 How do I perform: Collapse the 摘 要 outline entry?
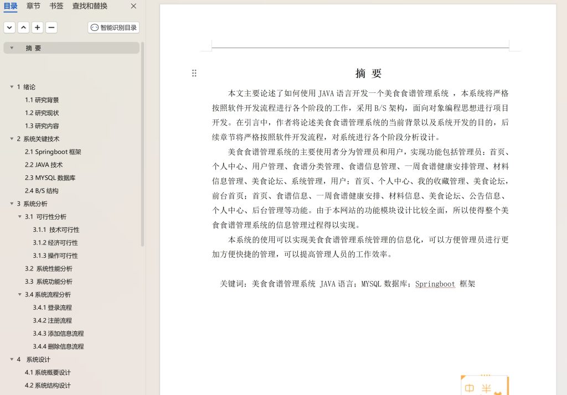click(12, 48)
